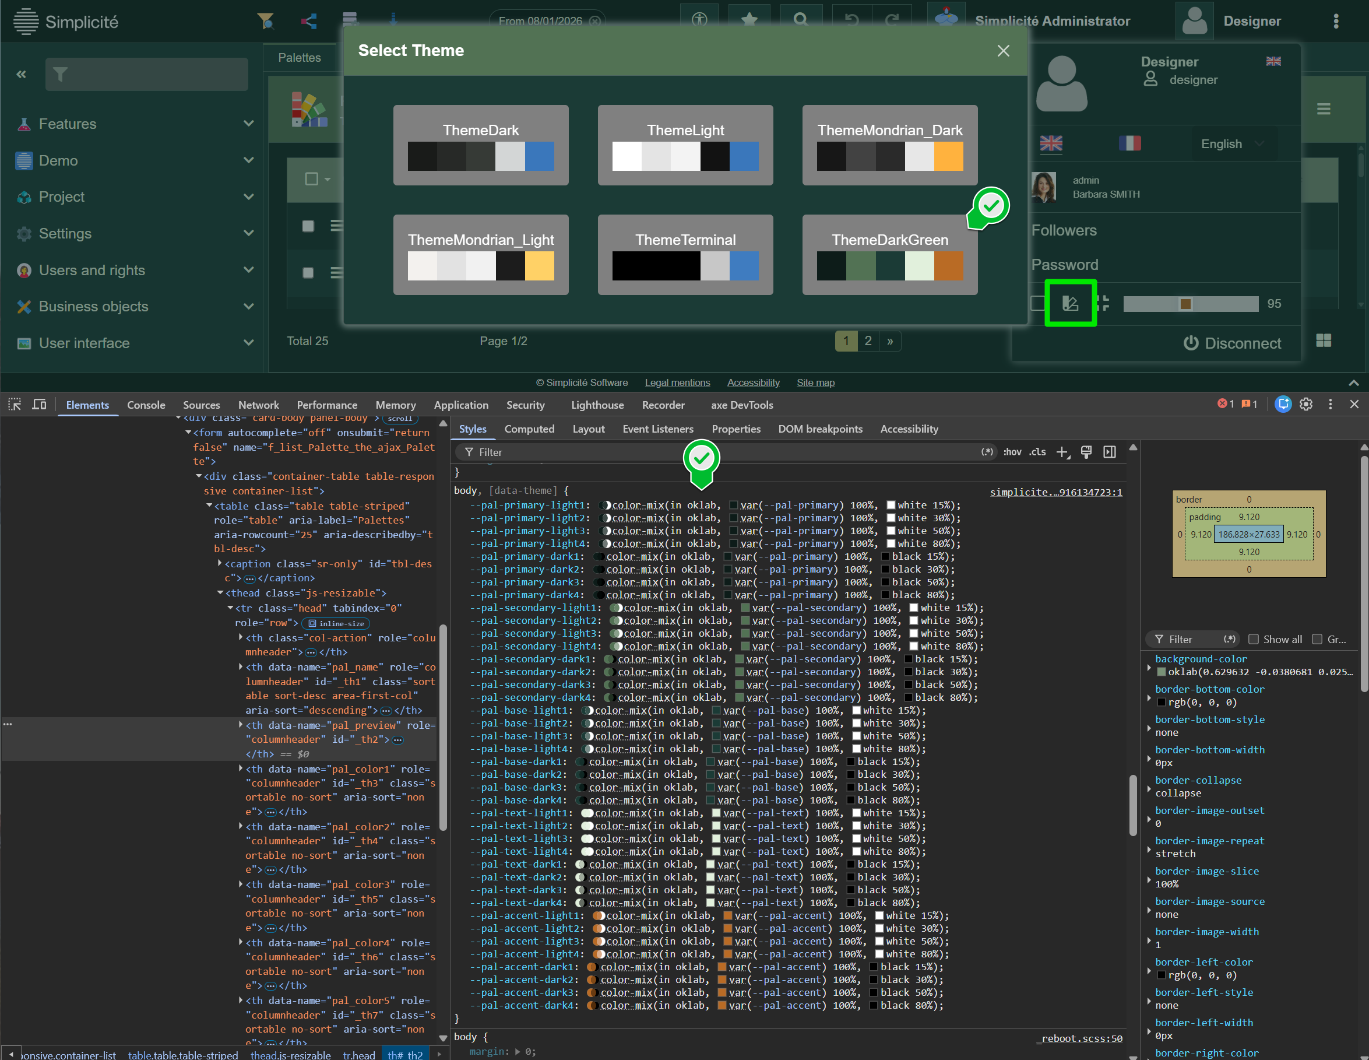1369x1060 pixels.
Task: Go to page 2 of list
Action: click(x=868, y=341)
